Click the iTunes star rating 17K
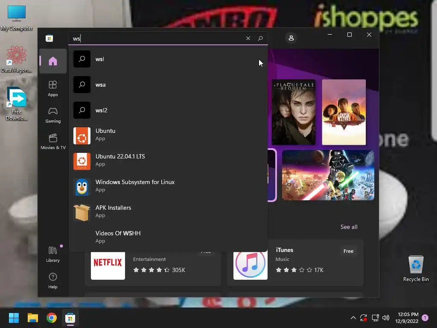 (300, 270)
